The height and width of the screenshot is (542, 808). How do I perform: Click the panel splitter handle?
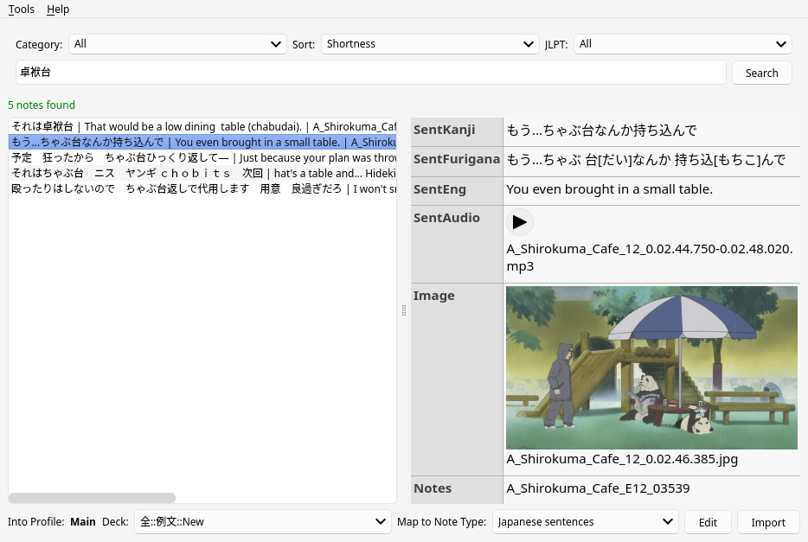pos(404,310)
